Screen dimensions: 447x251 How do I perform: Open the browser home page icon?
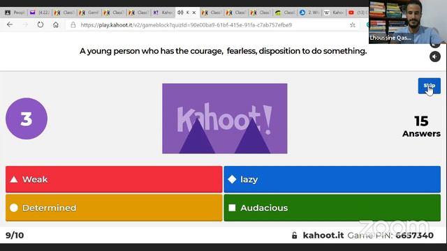tap(56, 25)
